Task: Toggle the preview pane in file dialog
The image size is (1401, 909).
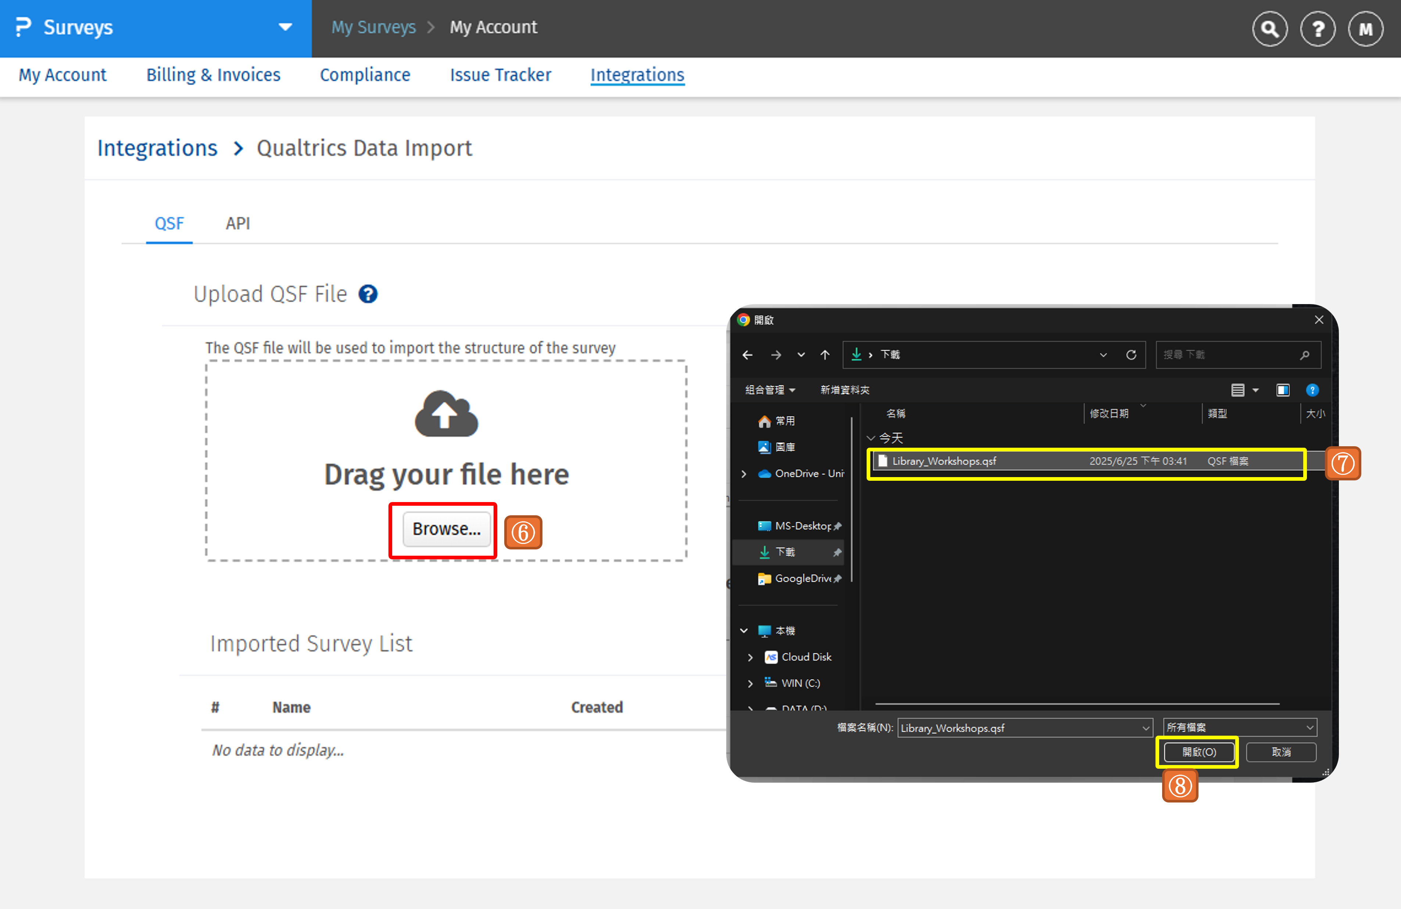Action: click(1283, 389)
